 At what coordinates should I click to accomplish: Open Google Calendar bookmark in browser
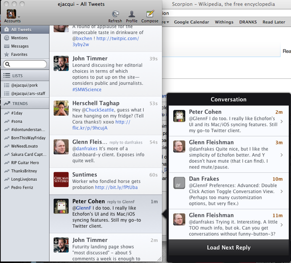tap(191, 22)
